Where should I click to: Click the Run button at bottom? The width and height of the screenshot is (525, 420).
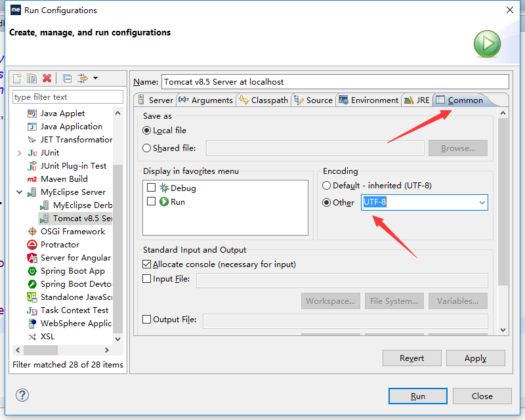(x=418, y=396)
